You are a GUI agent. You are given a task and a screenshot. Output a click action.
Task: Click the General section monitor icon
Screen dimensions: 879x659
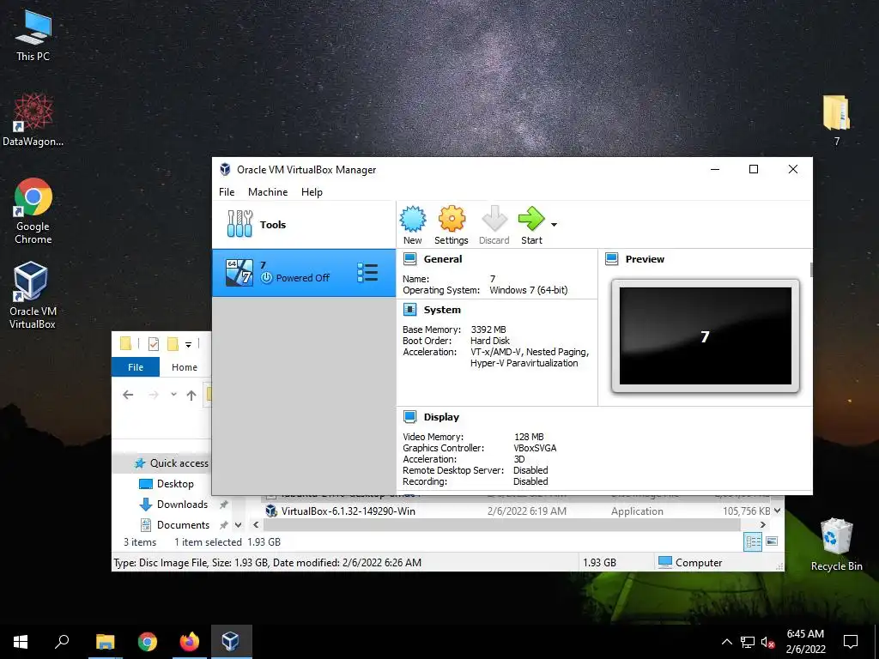pos(409,259)
